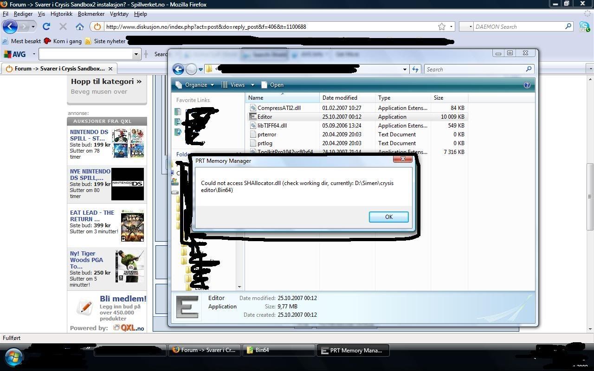This screenshot has height=371, width=594.
Task: Click Explorer forward arrow button
Action: 191,69
